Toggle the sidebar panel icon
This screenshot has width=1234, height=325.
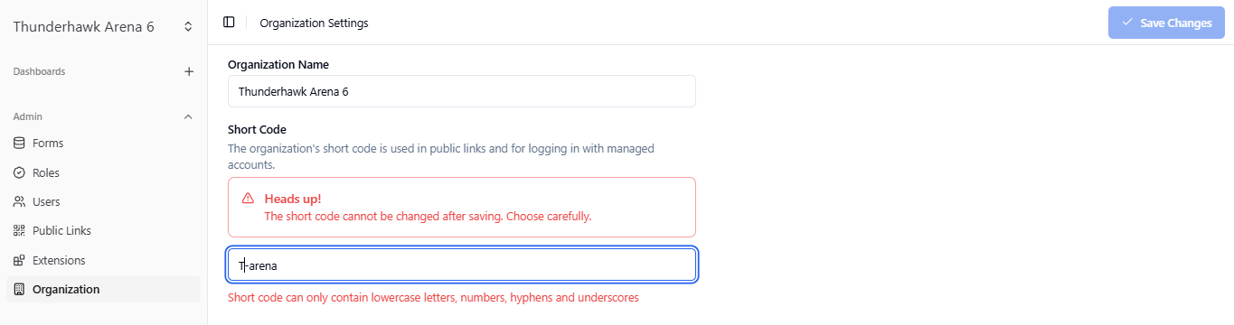pos(229,23)
